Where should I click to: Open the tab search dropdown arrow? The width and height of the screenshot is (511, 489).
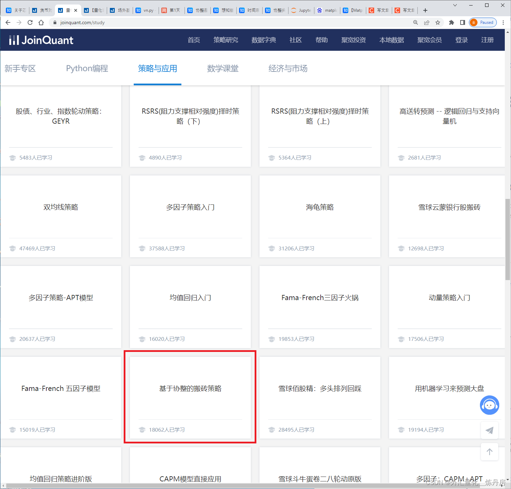point(455,5)
